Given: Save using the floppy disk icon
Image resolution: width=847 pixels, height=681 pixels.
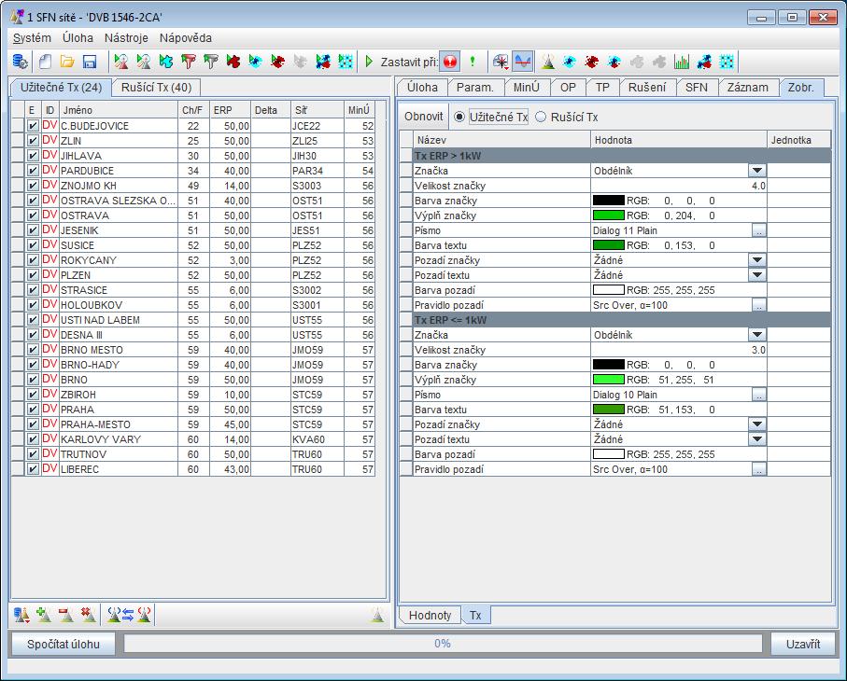Looking at the screenshot, I should [89, 62].
